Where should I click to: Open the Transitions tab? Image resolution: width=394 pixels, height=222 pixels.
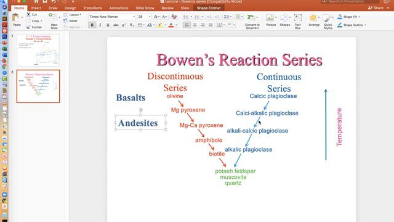(92, 8)
